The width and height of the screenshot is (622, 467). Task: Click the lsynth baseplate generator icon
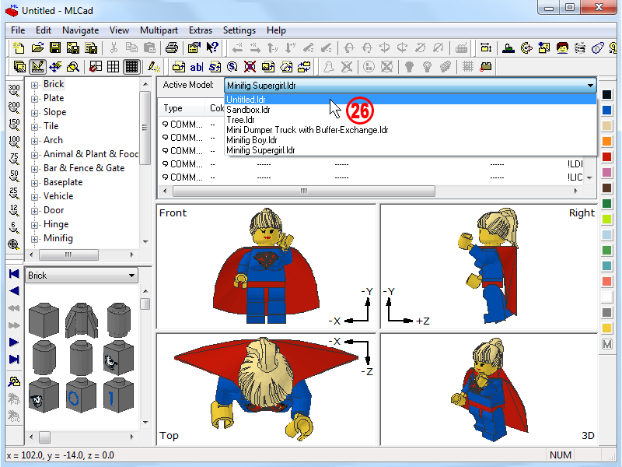508,48
